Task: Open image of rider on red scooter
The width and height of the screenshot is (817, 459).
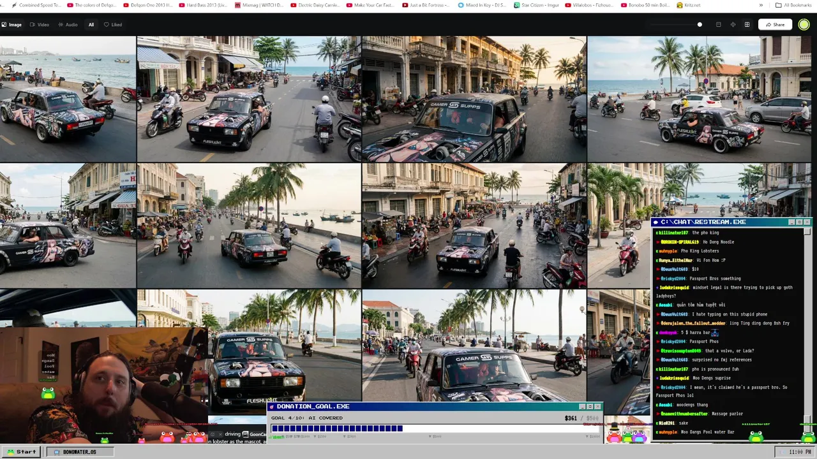Action: click(x=618, y=226)
